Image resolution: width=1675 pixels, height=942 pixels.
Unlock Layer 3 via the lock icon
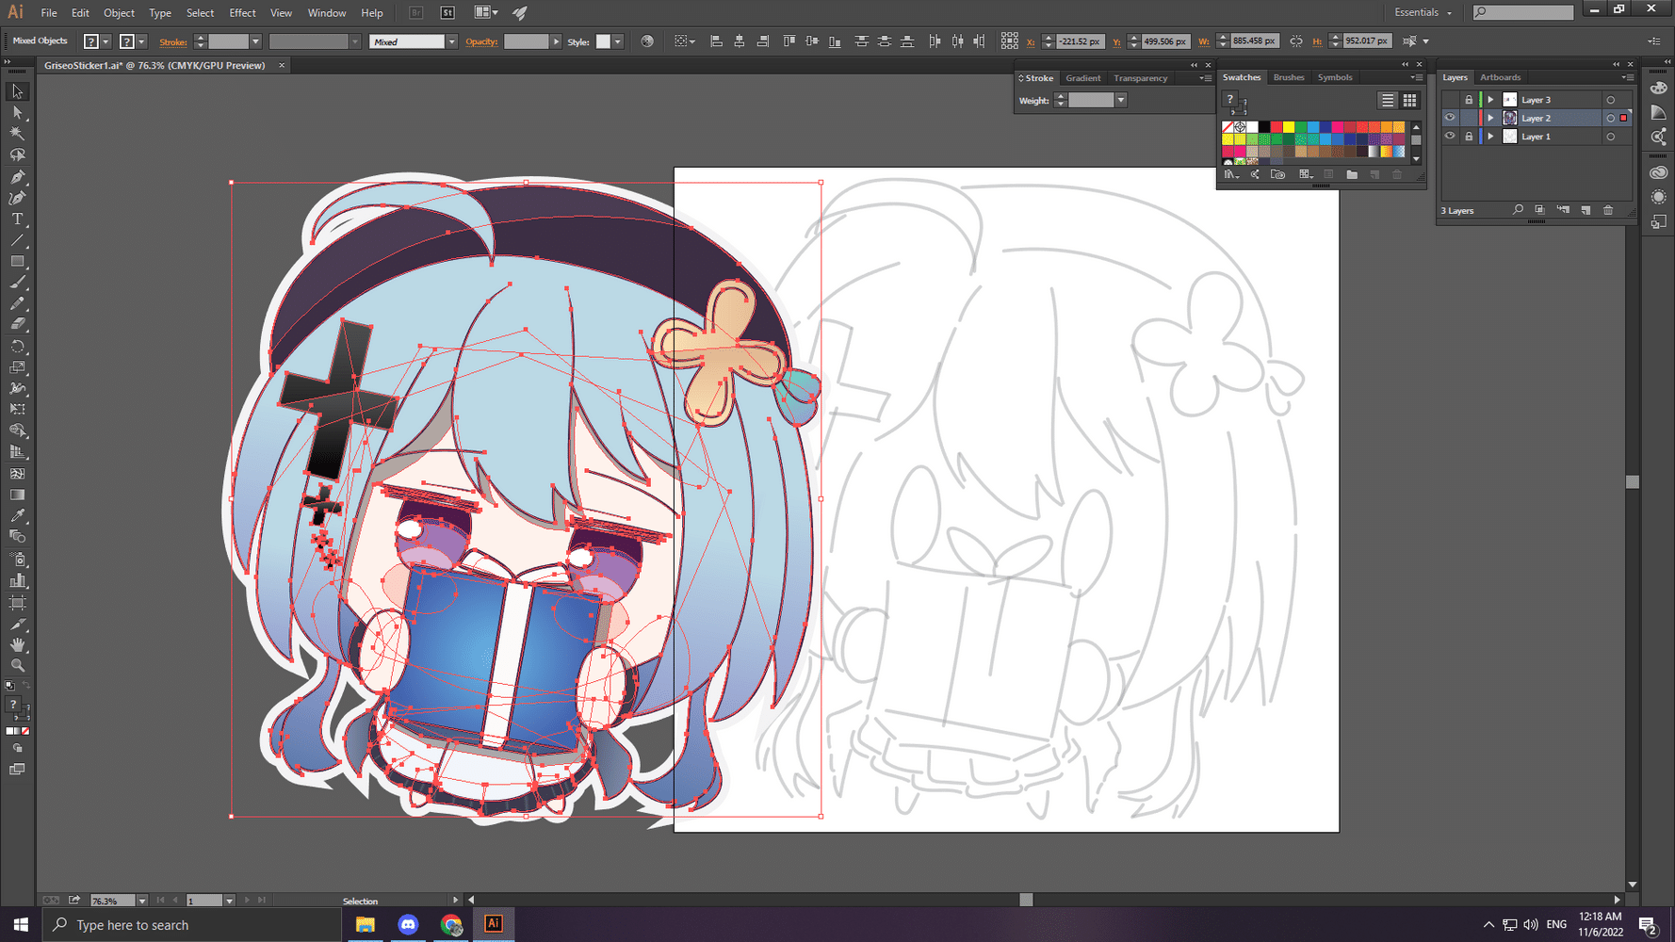tap(1468, 100)
